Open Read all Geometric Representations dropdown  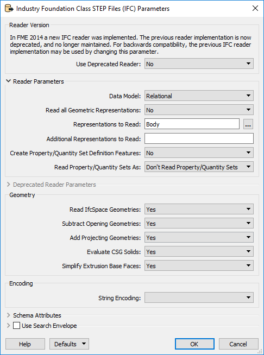point(199,110)
